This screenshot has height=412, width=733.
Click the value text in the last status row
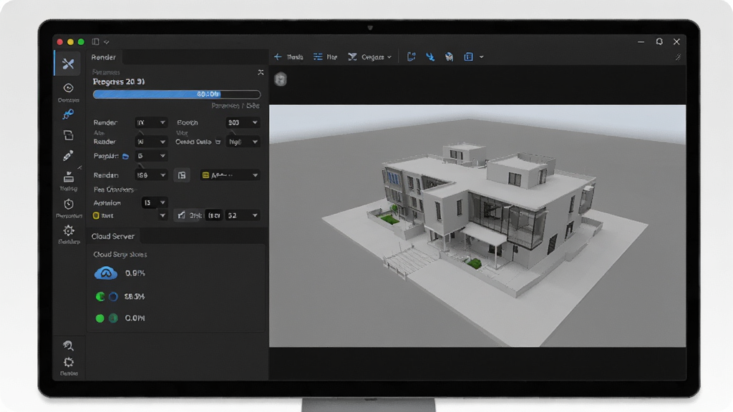click(135, 318)
